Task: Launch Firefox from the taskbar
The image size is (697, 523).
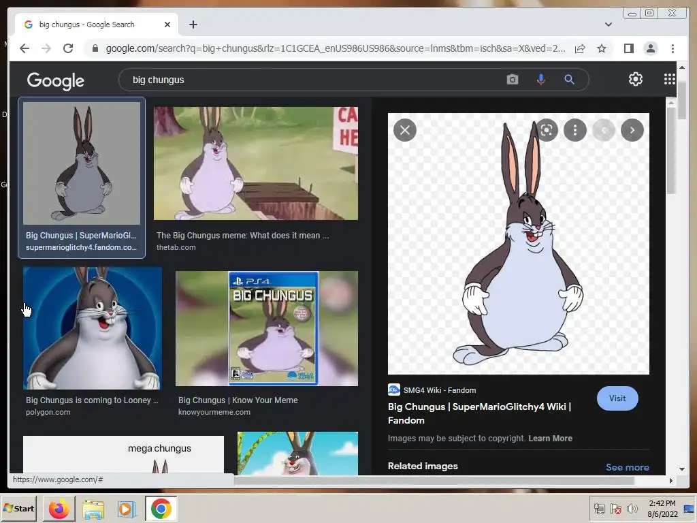Action: (x=59, y=509)
